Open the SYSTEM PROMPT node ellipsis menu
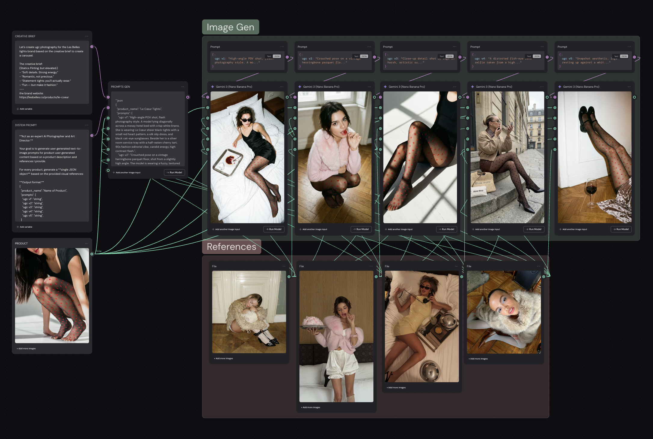 point(87,125)
